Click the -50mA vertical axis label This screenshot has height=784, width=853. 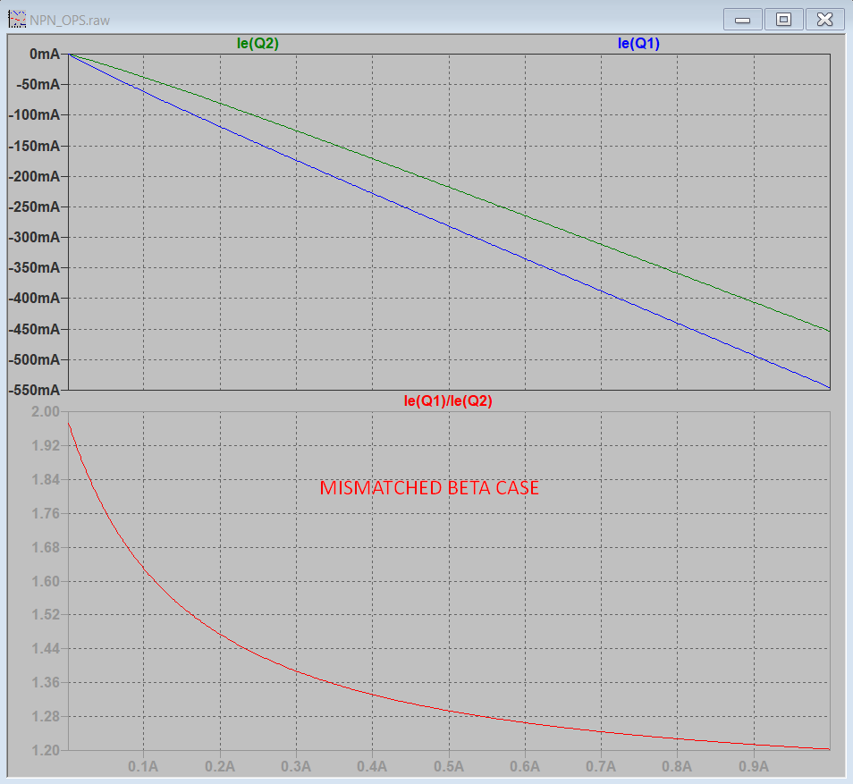[38, 84]
